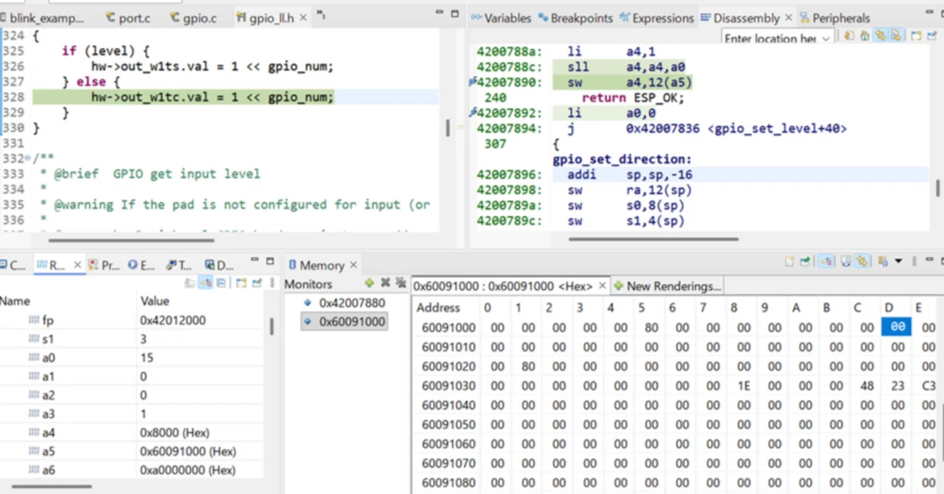This screenshot has height=494, width=944.
Task: Click the Disassembly home refresh icon
Action: point(864,35)
